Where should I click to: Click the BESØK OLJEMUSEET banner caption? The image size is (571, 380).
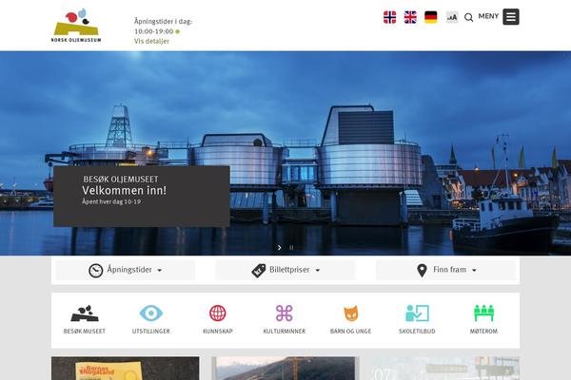click(x=121, y=179)
